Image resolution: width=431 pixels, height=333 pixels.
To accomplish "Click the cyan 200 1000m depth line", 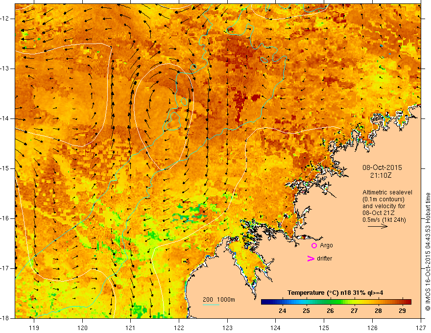I will click(211, 305).
